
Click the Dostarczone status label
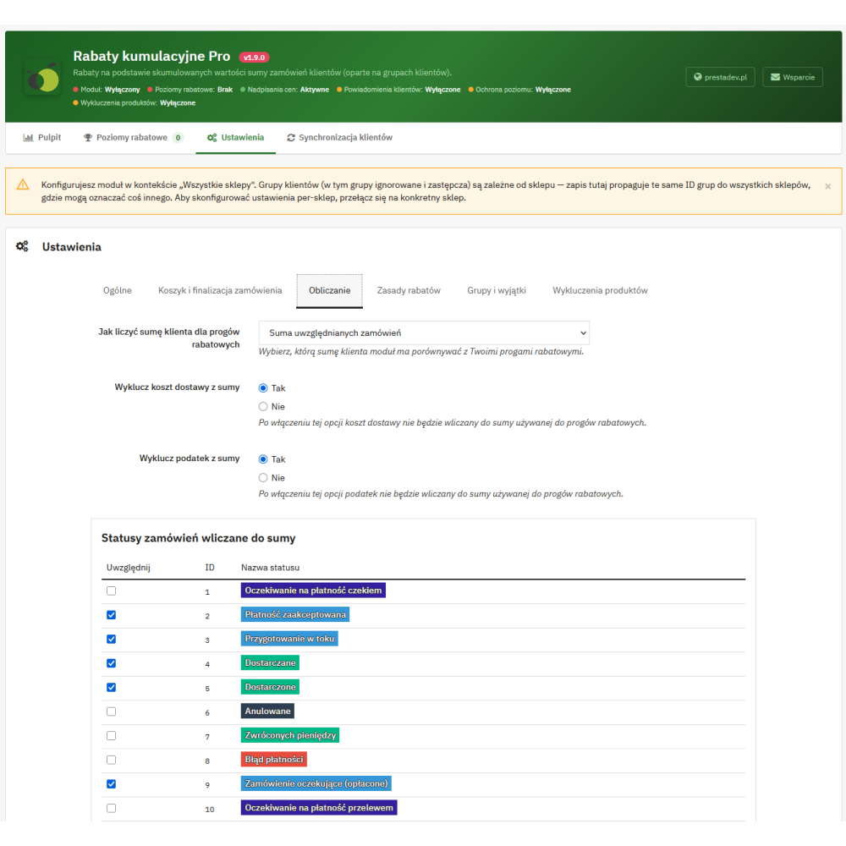270,687
